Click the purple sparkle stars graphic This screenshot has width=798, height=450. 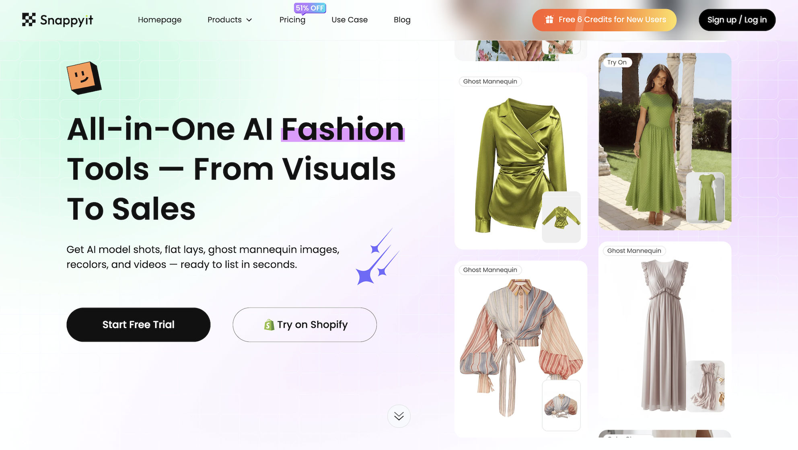click(377, 257)
